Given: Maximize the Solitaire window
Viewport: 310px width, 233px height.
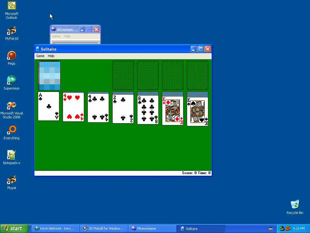Looking at the screenshot, I should pos(201,49).
